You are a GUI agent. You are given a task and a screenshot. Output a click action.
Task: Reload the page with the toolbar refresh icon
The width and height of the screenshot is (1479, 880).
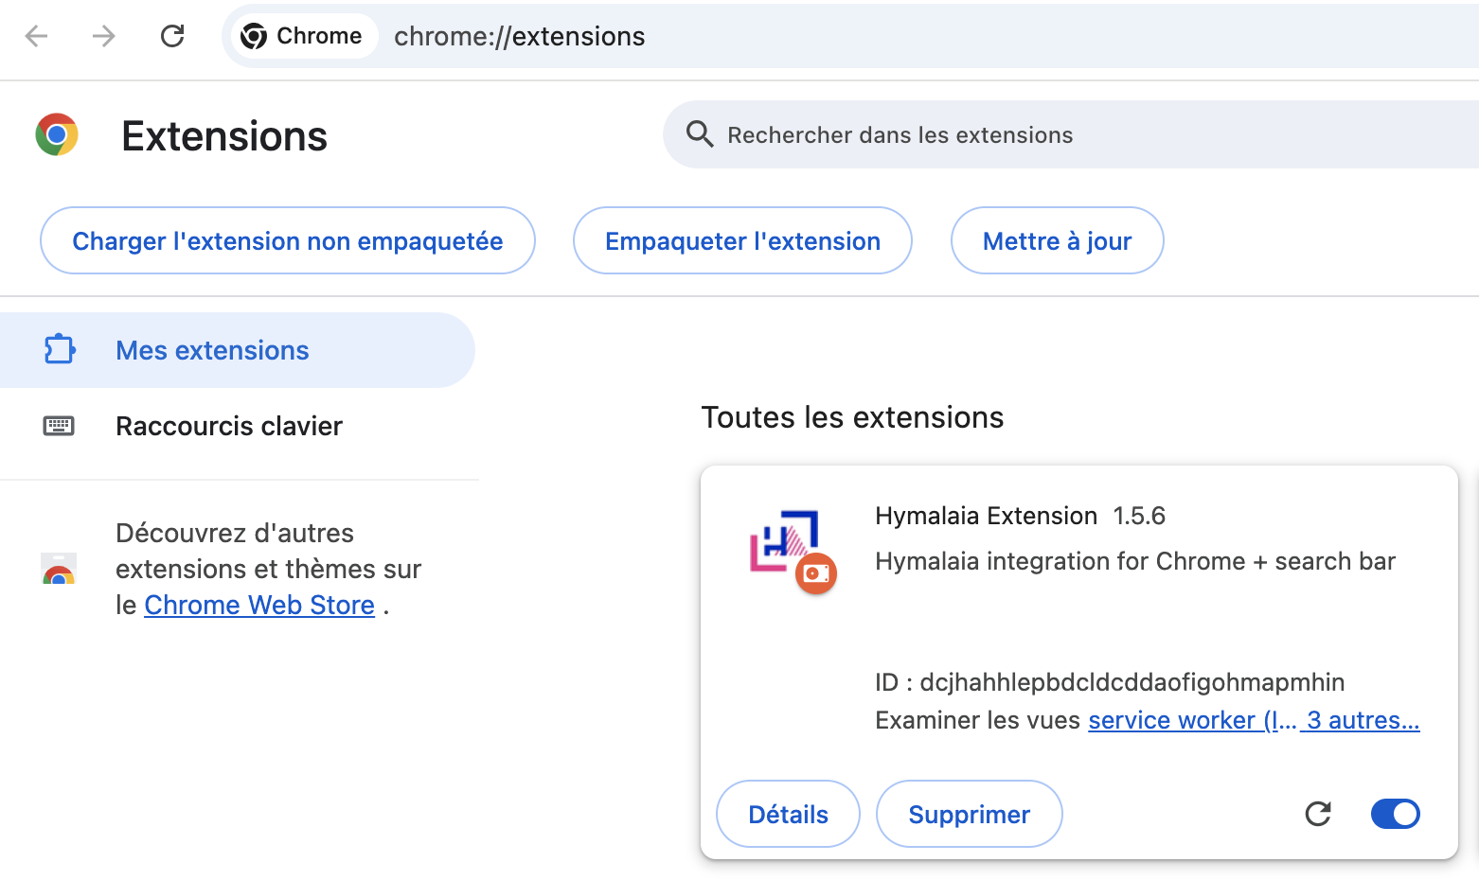coord(172,36)
